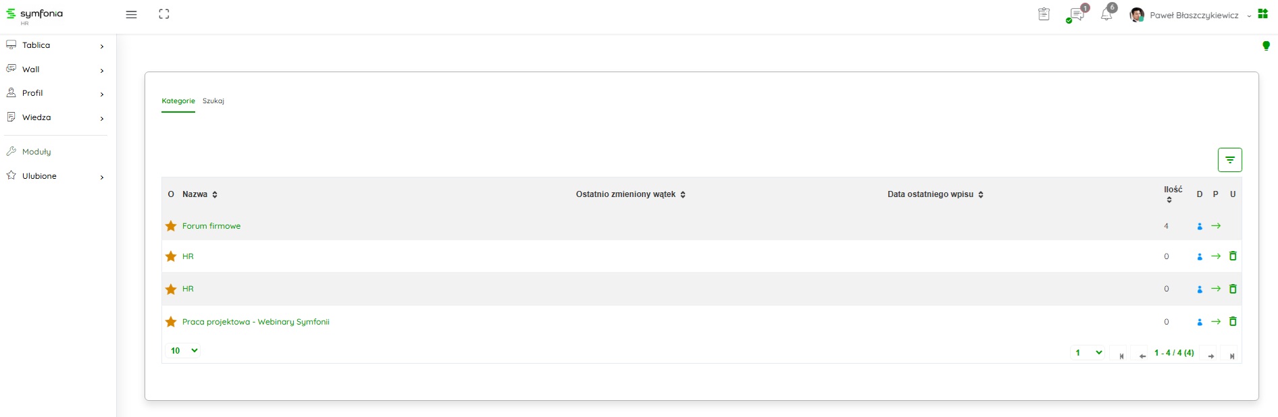The width and height of the screenshot is (1278, 417).
Task: Delete the Praca projektowa category
Action: pos(1233,322)
